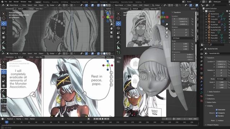Uncheck Show in Viewports checkbox
This screenshot has width=230, height=129.
(217, 113)
